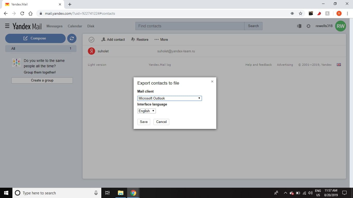Click the browser Back arrow
The width and height of the screenshot is (353, 198).
(6, 13)
